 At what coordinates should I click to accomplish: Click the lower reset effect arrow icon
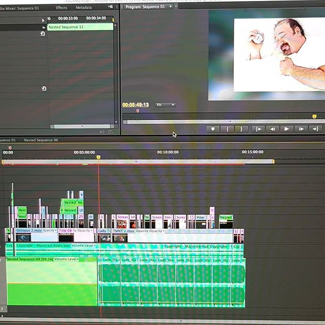coord(44,88)
